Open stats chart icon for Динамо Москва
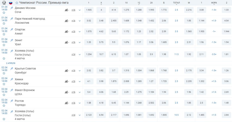 coord(67,10)
